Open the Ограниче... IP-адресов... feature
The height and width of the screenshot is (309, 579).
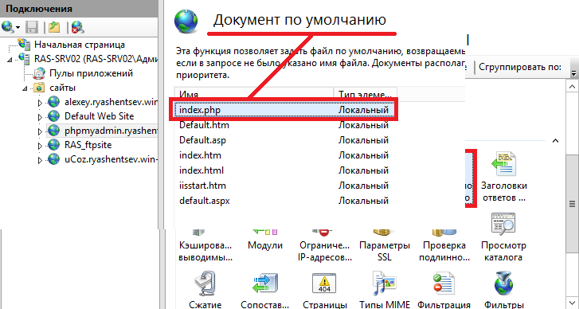click(324, 245)
